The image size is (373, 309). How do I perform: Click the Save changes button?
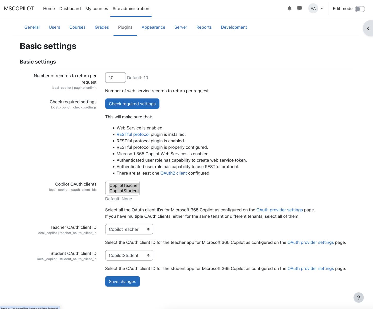click(122, 281)
